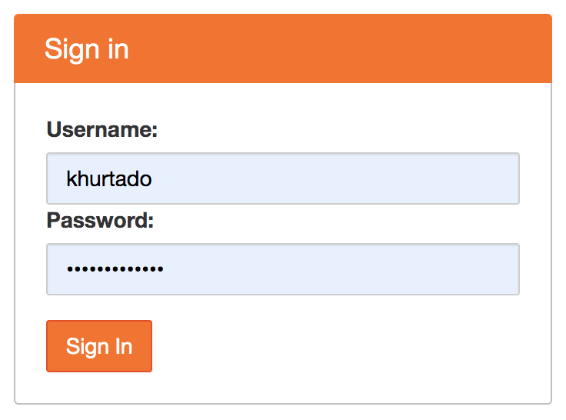Viewport: 566px width, 420px height.
Task: Click the empty right side of orange header
Action: [423, 48]
